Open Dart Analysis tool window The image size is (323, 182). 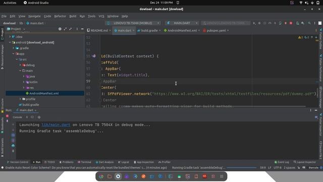click(x=104, y=162)
